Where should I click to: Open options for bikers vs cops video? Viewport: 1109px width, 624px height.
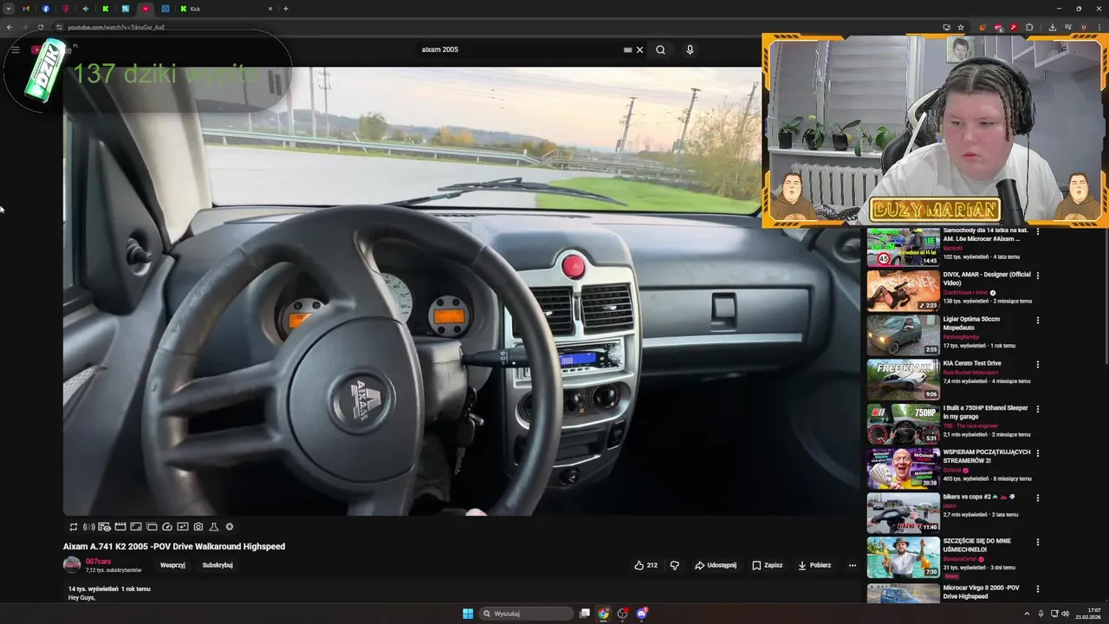(1037, 498)
